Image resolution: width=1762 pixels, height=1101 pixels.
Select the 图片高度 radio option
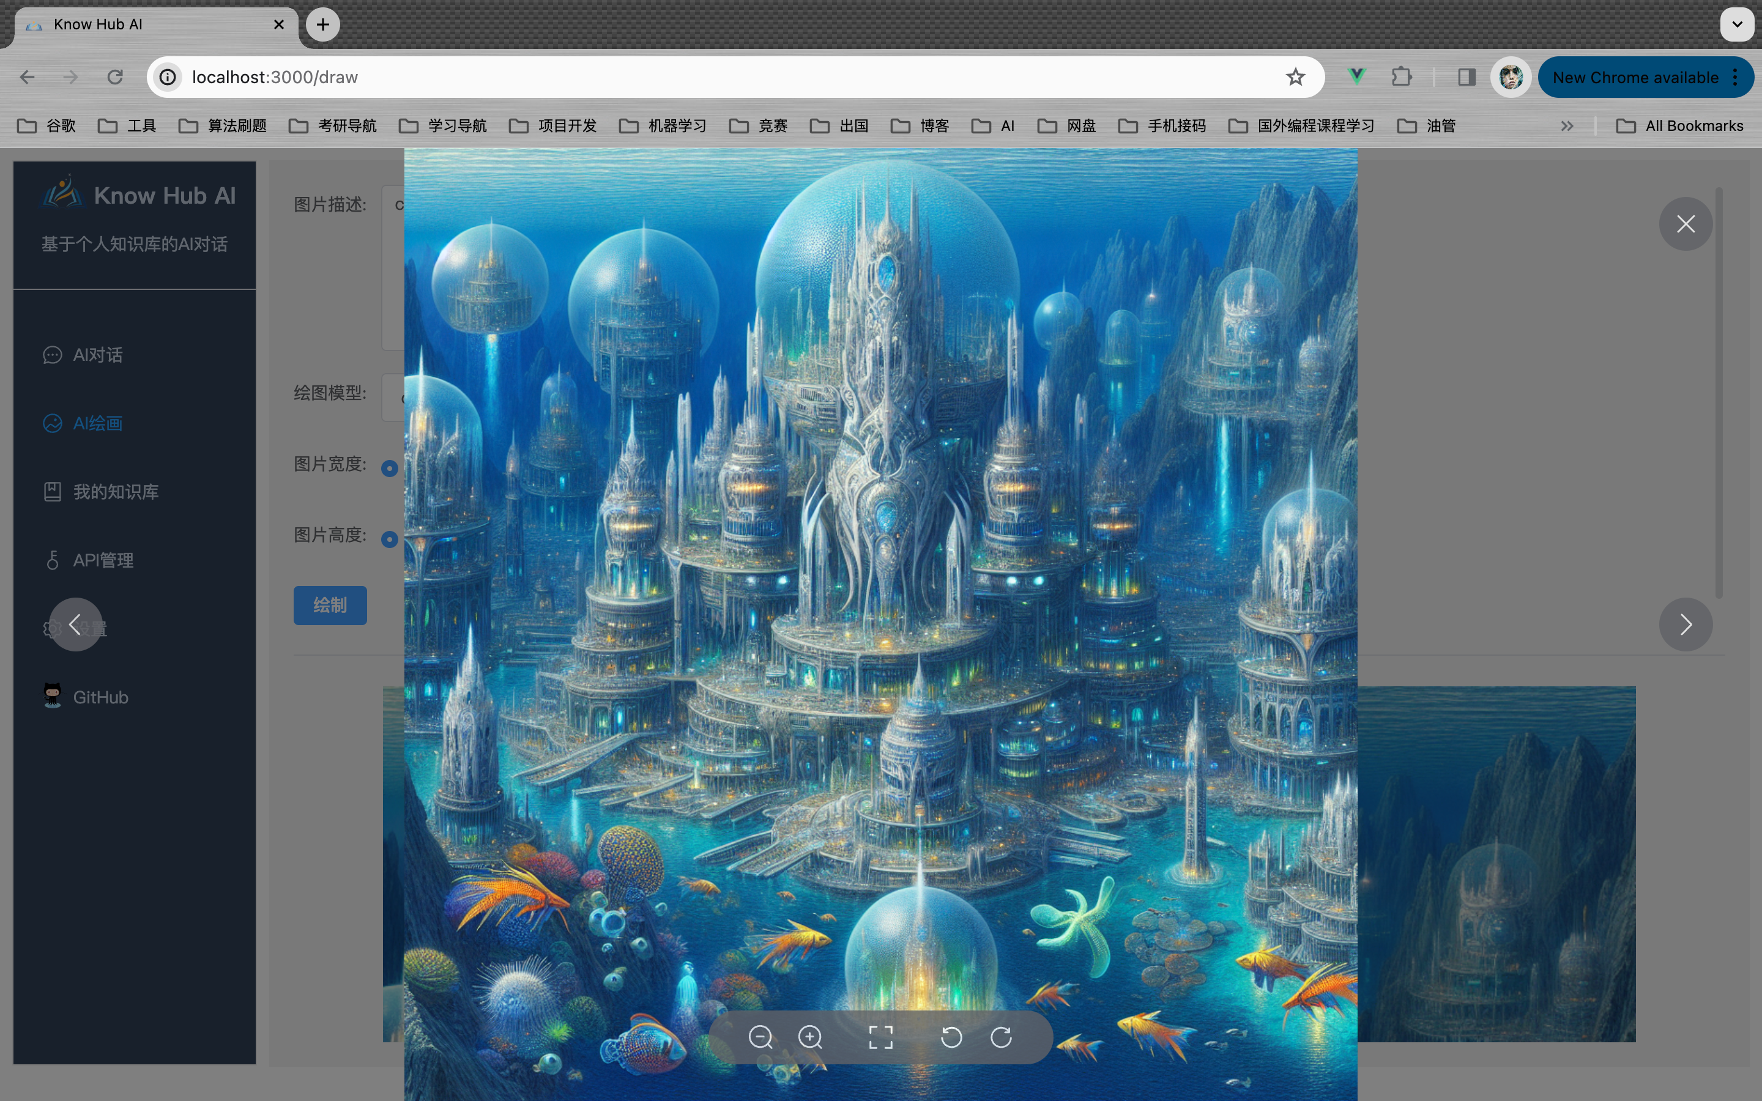[390, 539]
